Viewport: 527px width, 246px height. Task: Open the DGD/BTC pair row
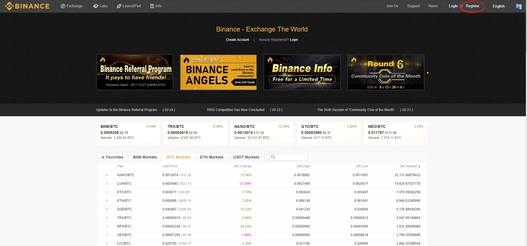[x=262, y=209]
